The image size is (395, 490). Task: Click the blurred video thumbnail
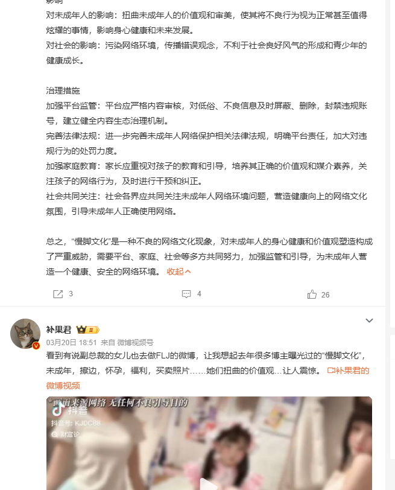tap(209, 443)
